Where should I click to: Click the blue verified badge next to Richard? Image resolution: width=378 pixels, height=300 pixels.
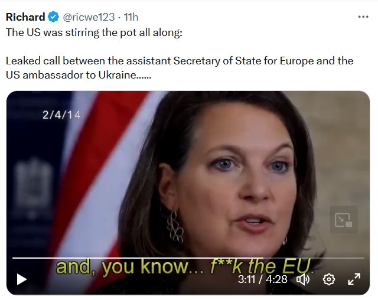pyautogui.click(x=53, y=17)
